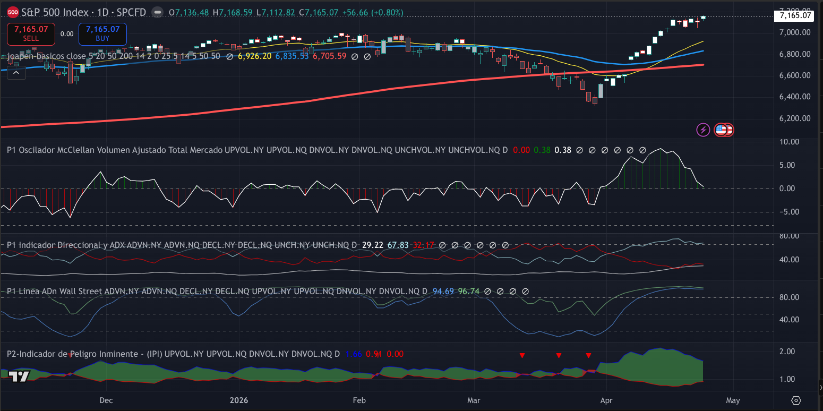Viewport: 823px width, 411px height.
Task: Click the TradingView logo in bottom-left
Action: pos(19,376)
